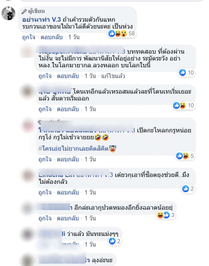Screen dimensions: 209x266
Task: Click ถูกใจ under the ปวดหมอง comment
Action: (45, 218)
